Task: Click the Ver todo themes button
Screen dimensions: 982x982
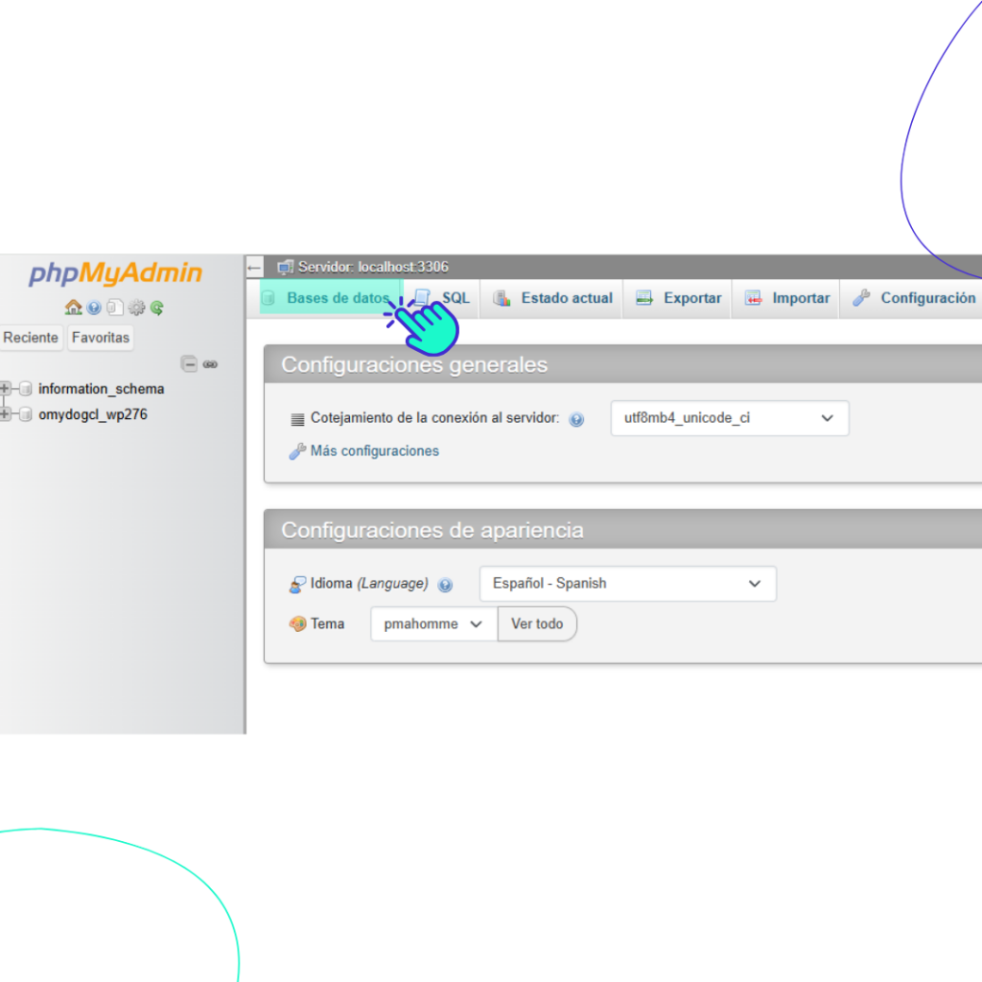Action: coord(537,623)
